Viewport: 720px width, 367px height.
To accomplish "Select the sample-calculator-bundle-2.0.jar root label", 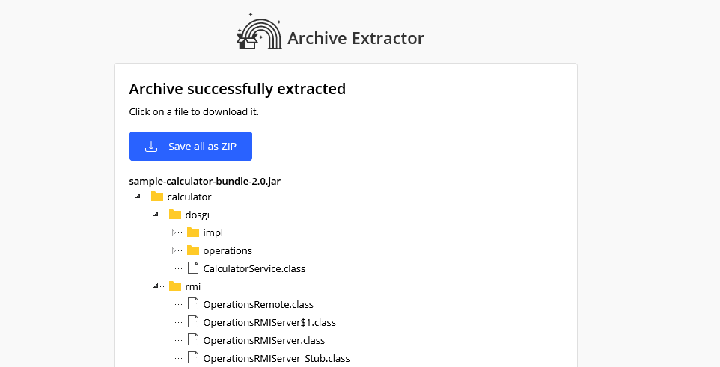I will (204, 181).
